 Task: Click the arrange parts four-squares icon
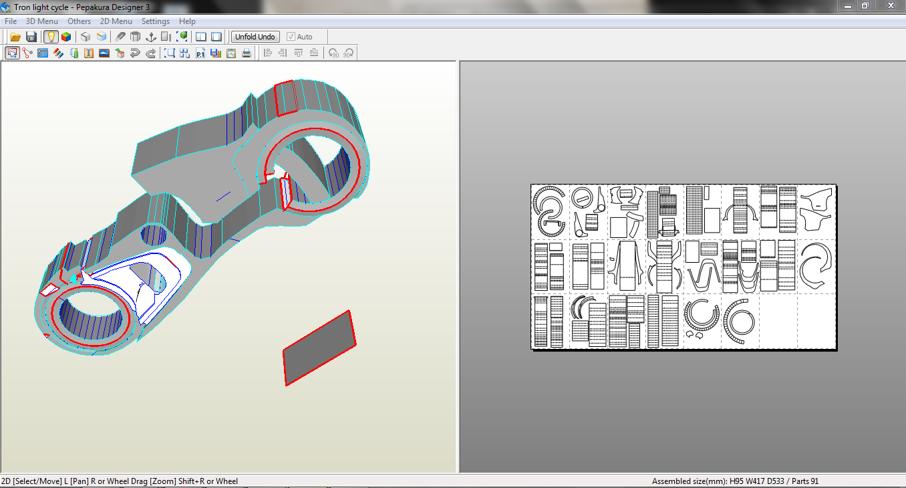(x=185, y=53)
